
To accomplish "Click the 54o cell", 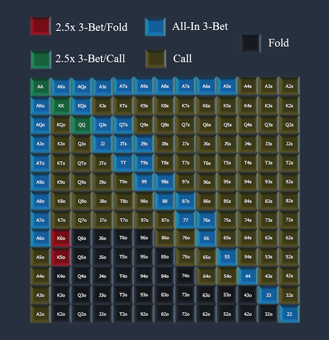I will coord(227,276).
